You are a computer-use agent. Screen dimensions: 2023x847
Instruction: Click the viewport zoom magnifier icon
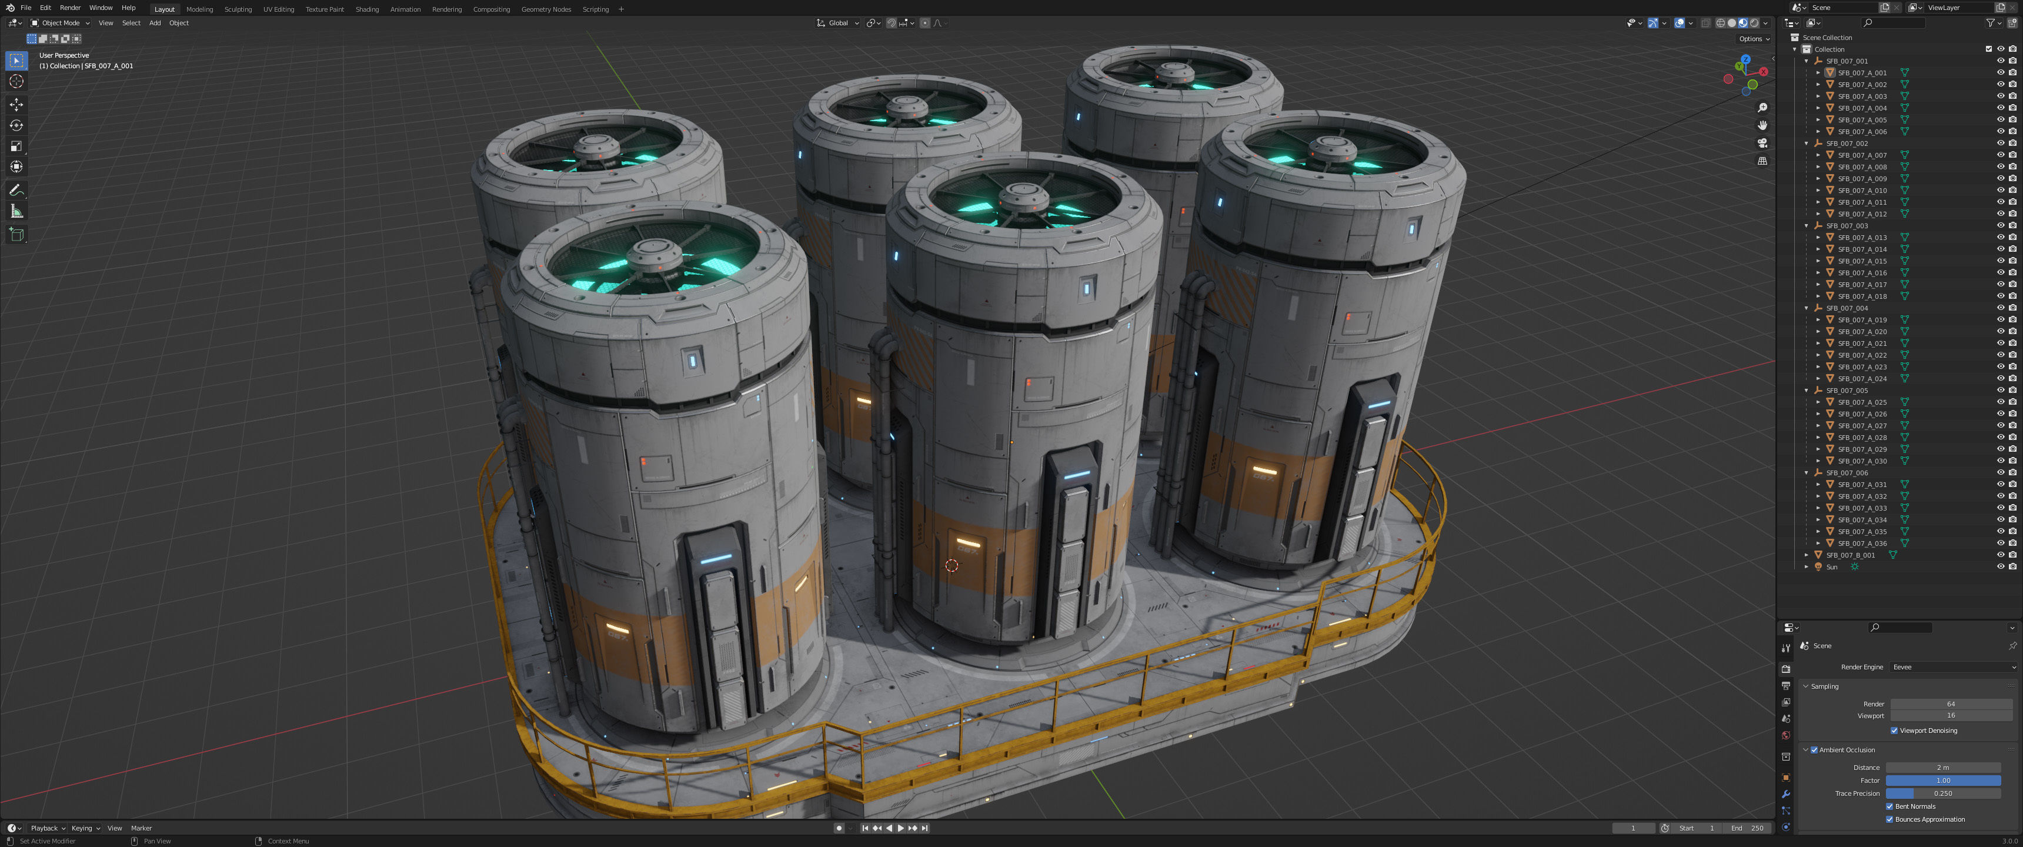tap(1762, 108)
